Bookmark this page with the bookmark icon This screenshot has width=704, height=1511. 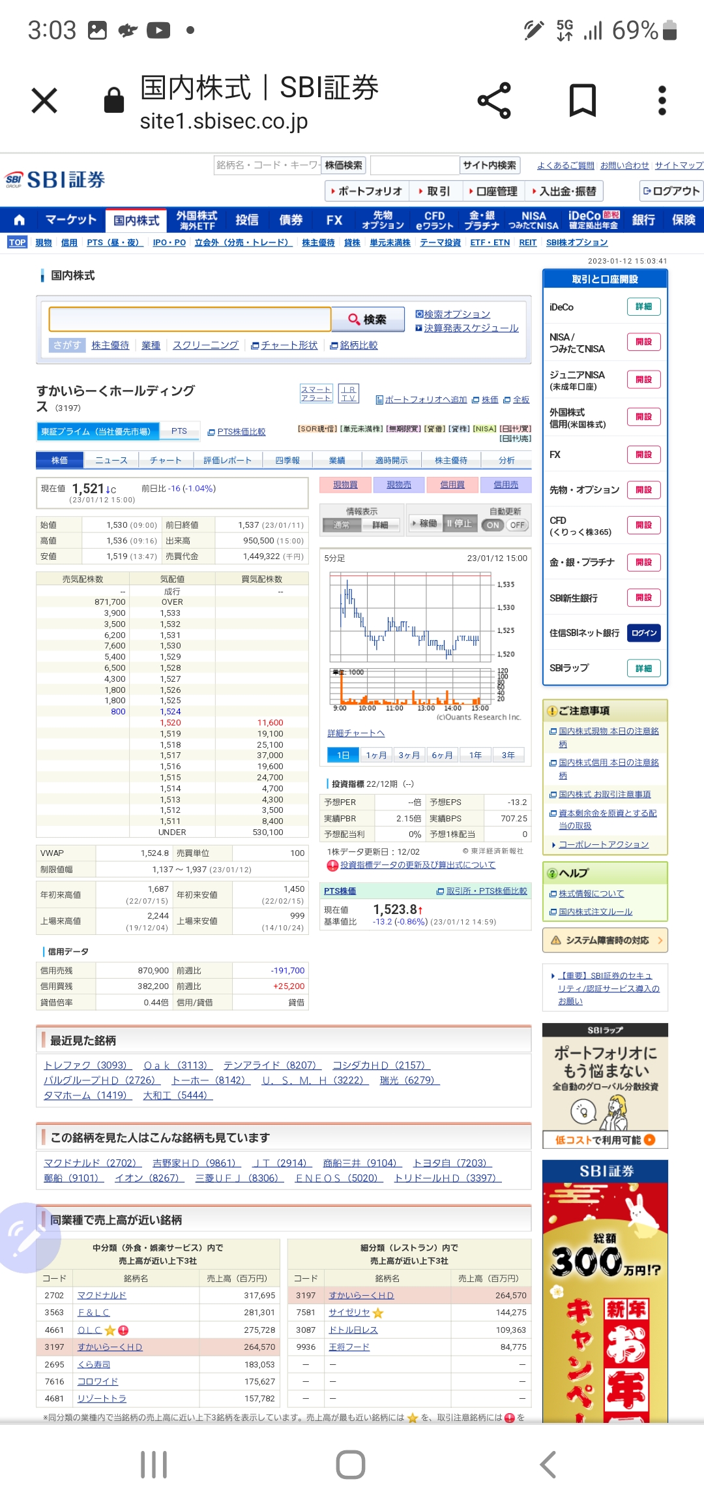pyautogui.click(x=583, y=100)
